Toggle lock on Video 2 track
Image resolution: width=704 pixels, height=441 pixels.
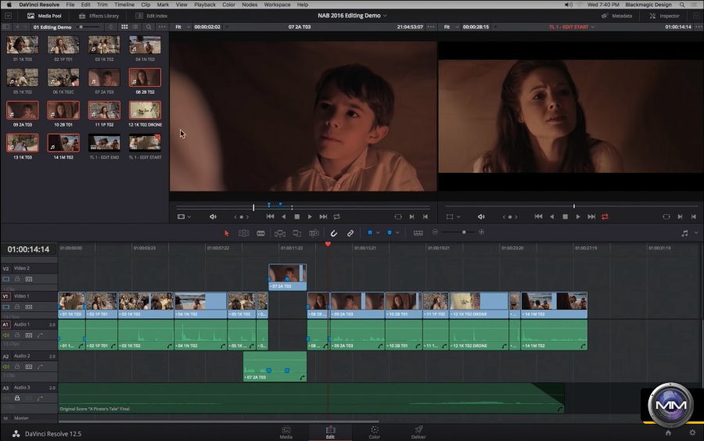click(17, 279)
